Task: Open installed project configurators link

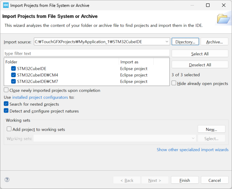Action: click(40, 97)
